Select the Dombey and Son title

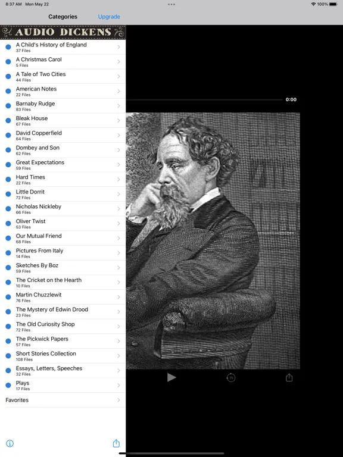point(38,148)
